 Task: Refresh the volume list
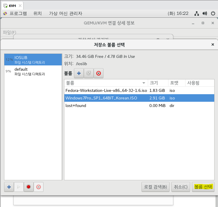click(89, 73)
